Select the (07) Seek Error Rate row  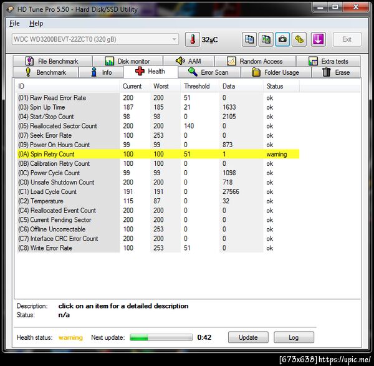coord(158,135)
